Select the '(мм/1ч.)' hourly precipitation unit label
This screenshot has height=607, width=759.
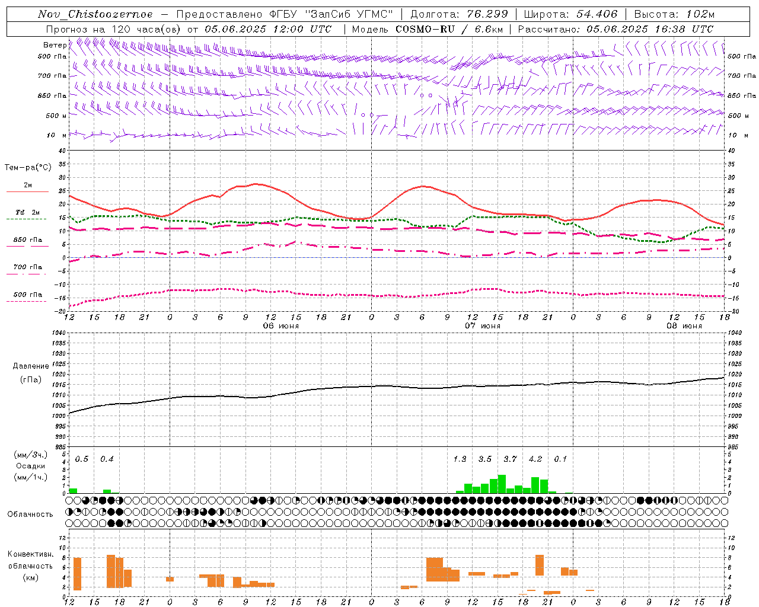(x=30, y=477)
